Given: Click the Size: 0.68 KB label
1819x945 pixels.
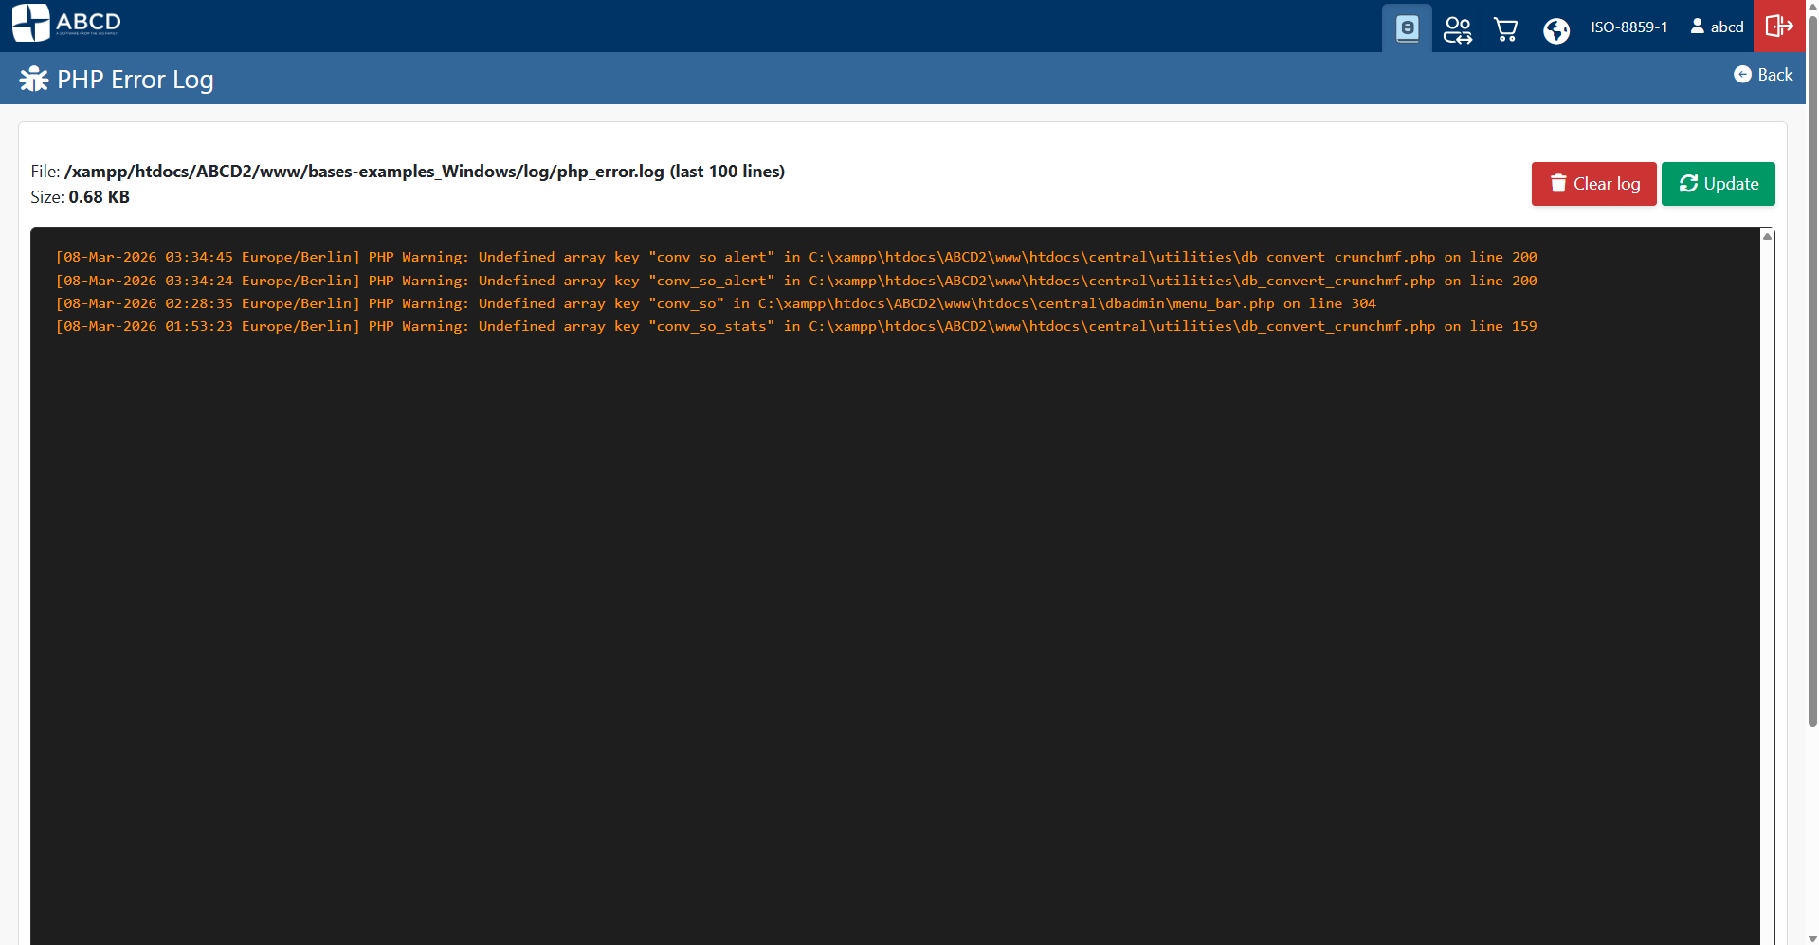Looking at the screenshot, I should click(81, 197).
